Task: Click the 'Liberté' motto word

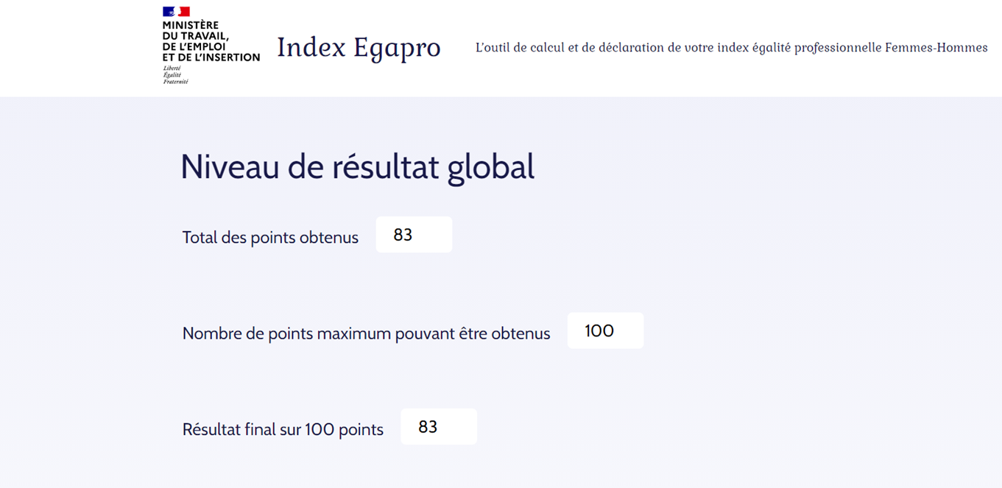Action: coord(171,68)
